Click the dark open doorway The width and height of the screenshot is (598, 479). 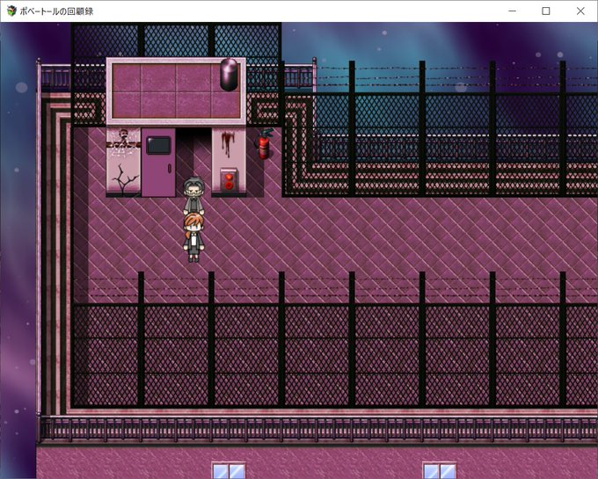[193, 152]
